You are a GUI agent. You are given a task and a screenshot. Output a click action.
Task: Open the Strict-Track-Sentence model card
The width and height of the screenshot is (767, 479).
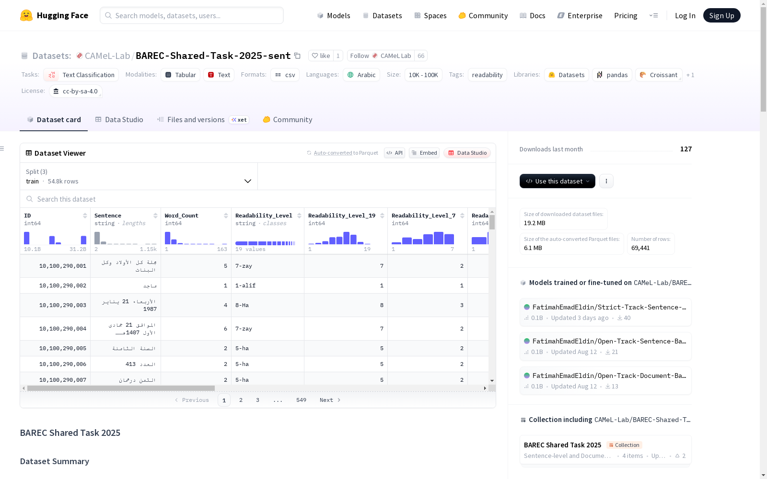click(x=605, y=312)
